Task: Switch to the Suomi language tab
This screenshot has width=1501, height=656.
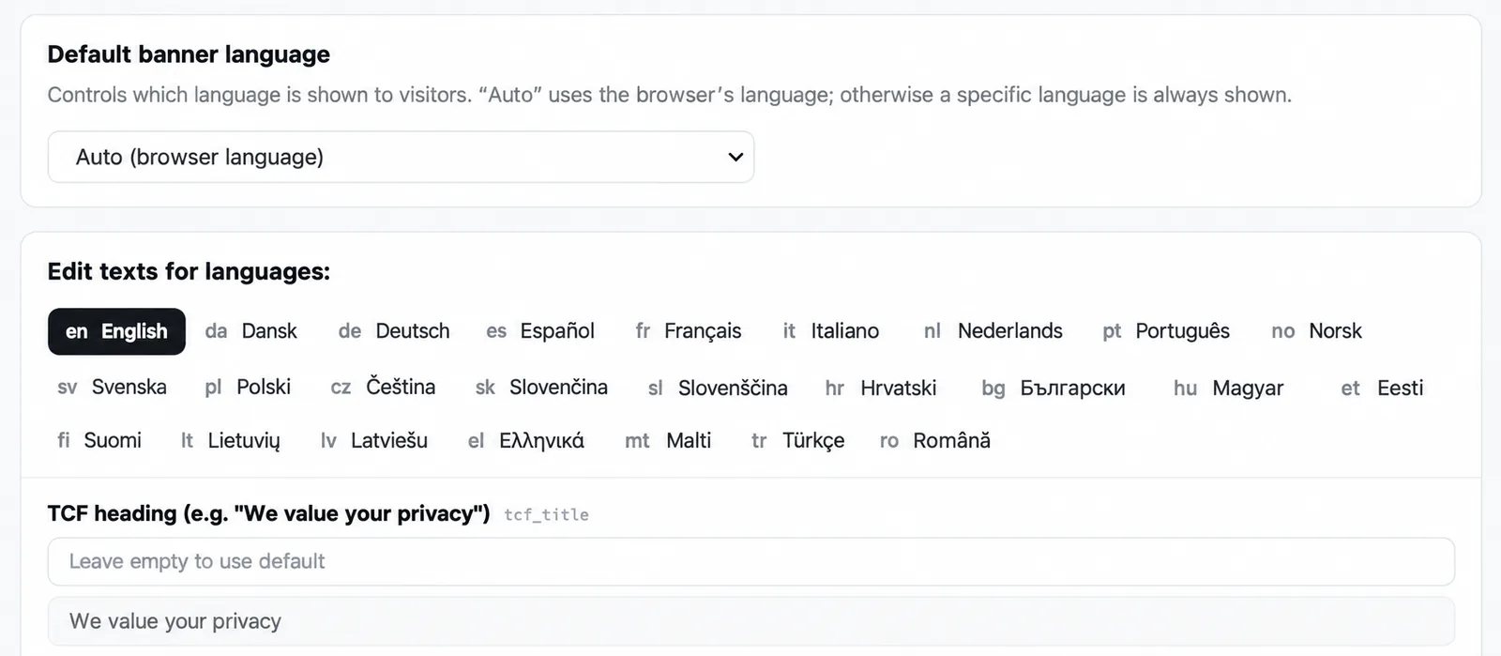Action: [99, 440]
